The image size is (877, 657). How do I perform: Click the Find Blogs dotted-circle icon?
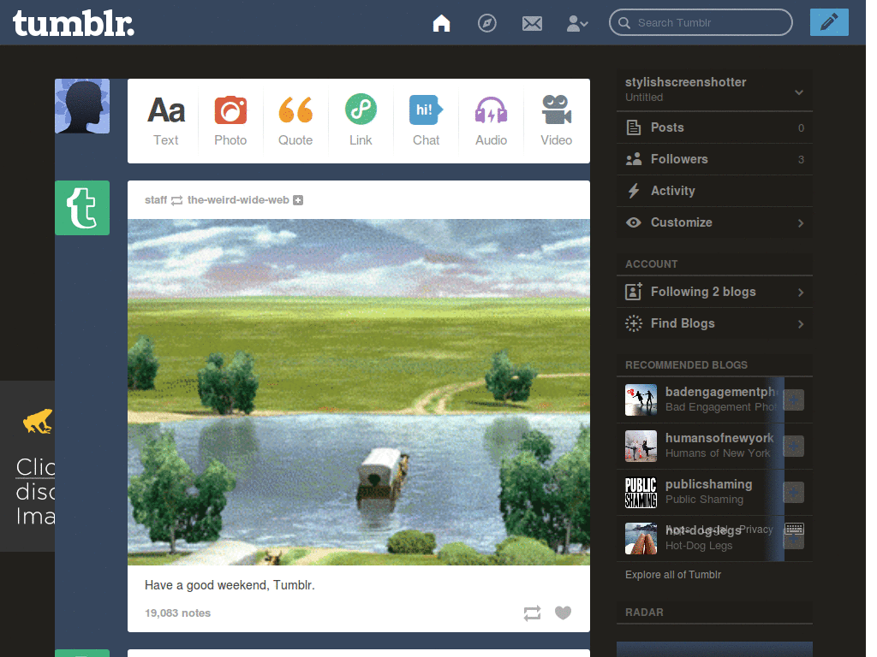(x=633, y=323)
